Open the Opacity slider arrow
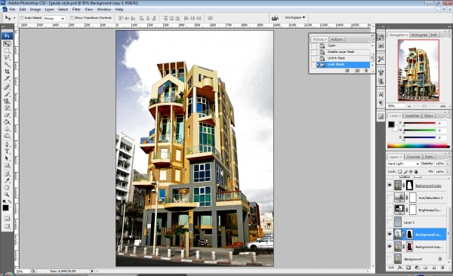Screen dimensions: 453x276 click(x=448, y=164)
